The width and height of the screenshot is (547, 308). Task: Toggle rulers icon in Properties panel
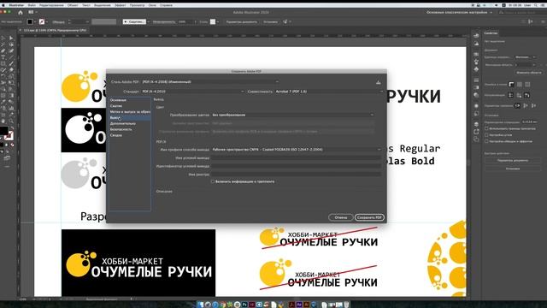(511, 85)
